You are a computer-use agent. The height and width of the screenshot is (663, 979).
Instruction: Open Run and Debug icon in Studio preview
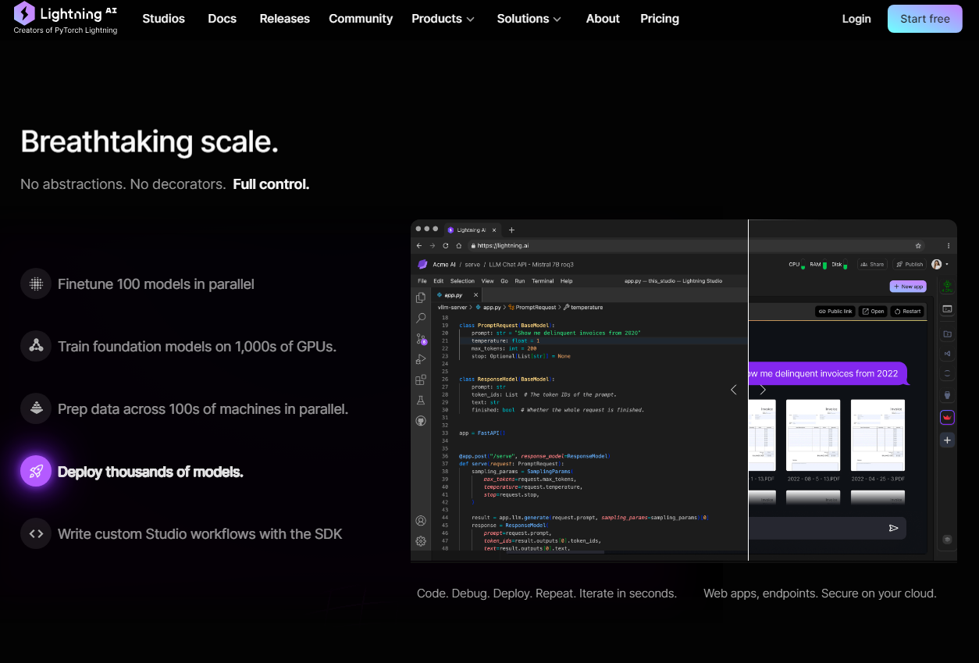(x=421, y=359)
